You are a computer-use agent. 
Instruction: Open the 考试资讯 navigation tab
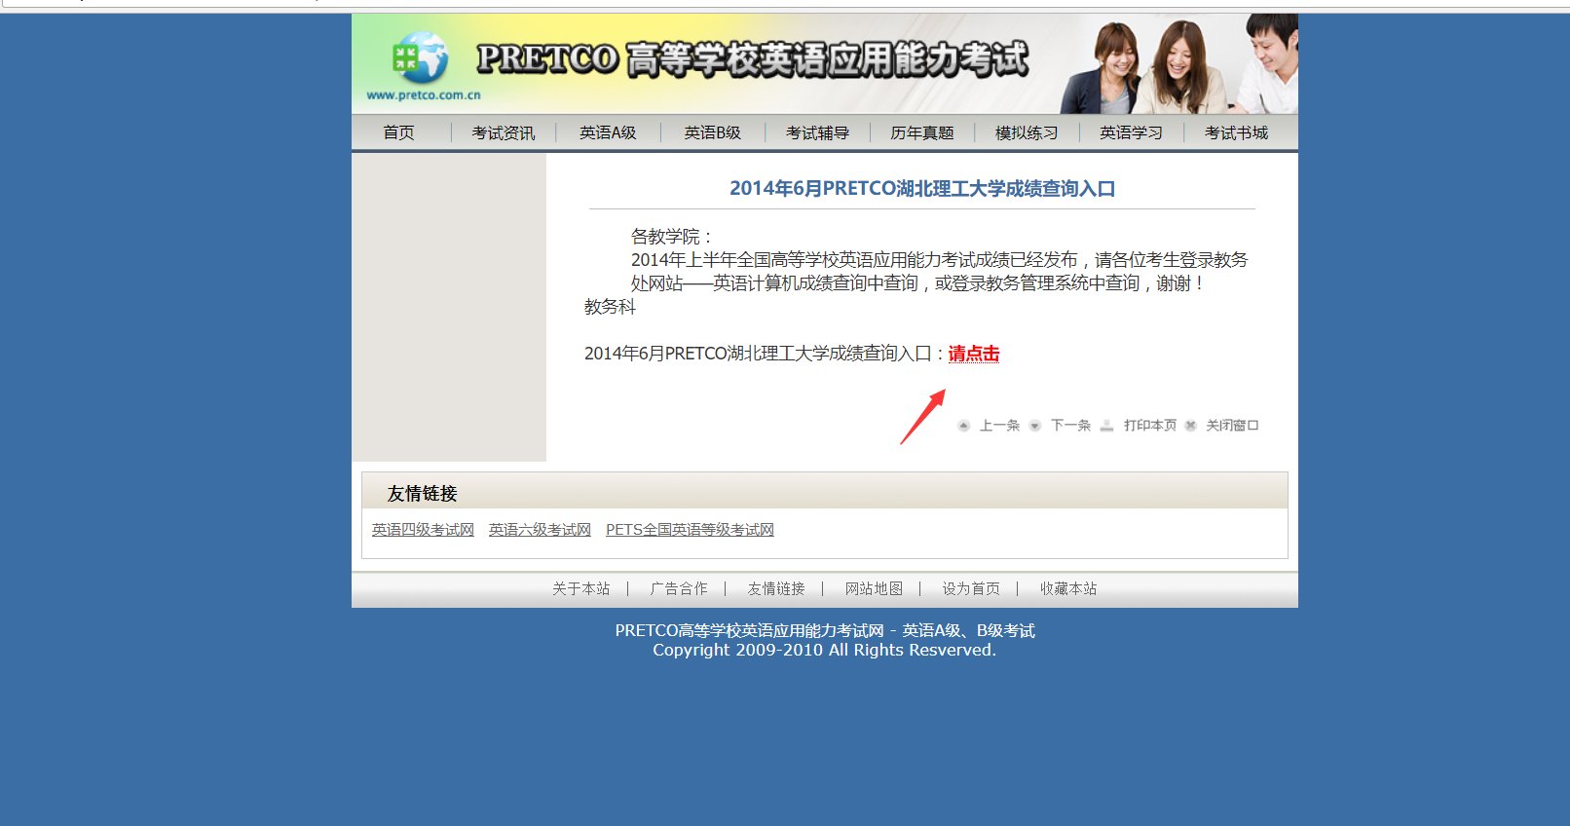click(x=504, y=132)
